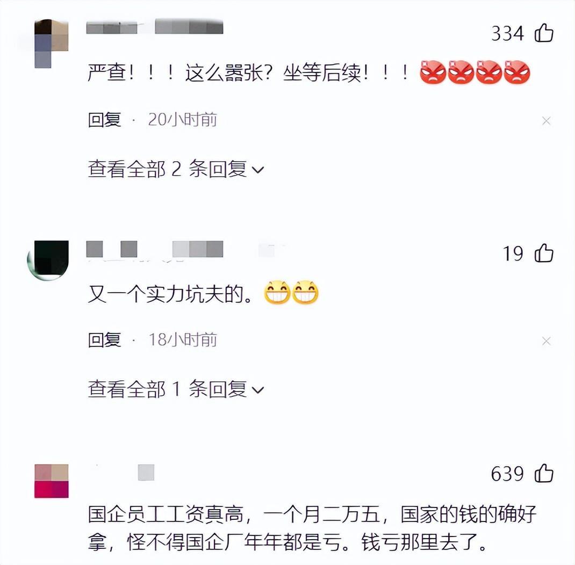
Task: Reply to the 严查 comment via 回复
Action: point(104,120)
